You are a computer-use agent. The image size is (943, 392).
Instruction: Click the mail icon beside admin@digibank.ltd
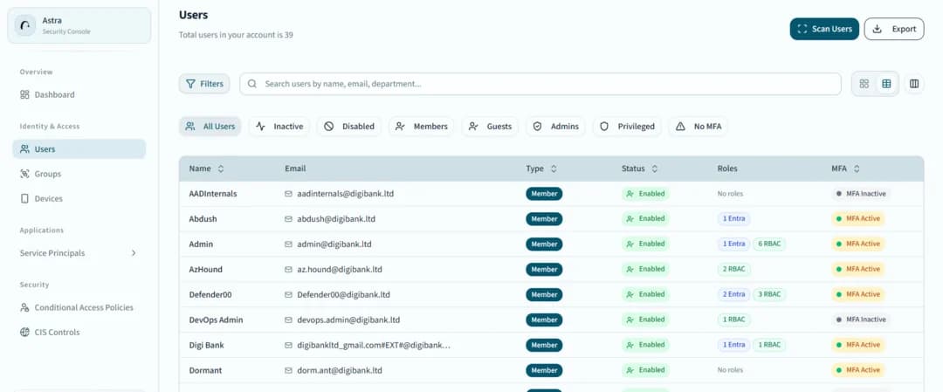click(289, 244)
